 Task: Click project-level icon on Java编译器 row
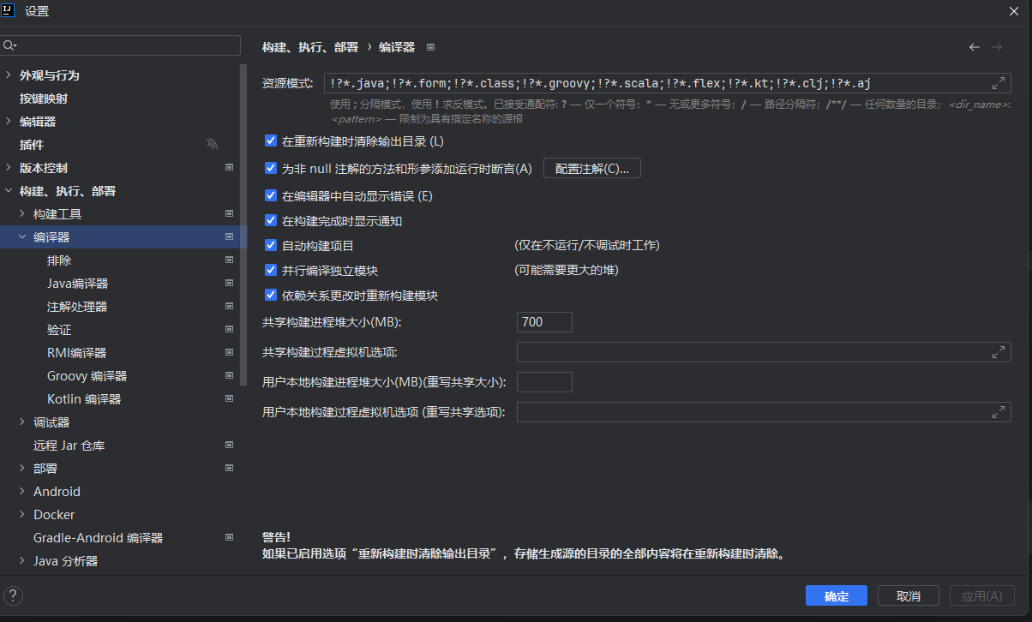[x=229, y=283]
